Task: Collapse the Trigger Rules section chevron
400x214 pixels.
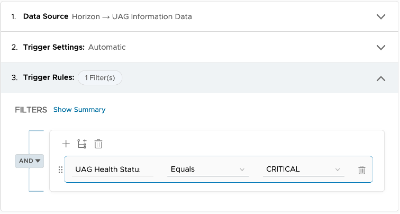Action: point(380,78)
